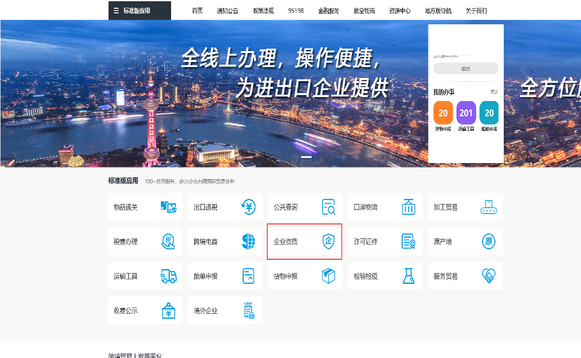This screenshot has width=581, height=358.
Task: Open 金融服务 navigation item
Action: (x=328, y=11)
